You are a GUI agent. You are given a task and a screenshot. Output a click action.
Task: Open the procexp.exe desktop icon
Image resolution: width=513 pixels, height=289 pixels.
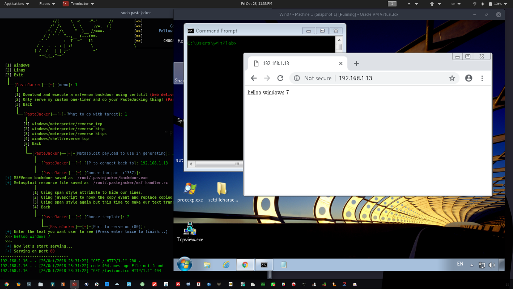[190, 193]
